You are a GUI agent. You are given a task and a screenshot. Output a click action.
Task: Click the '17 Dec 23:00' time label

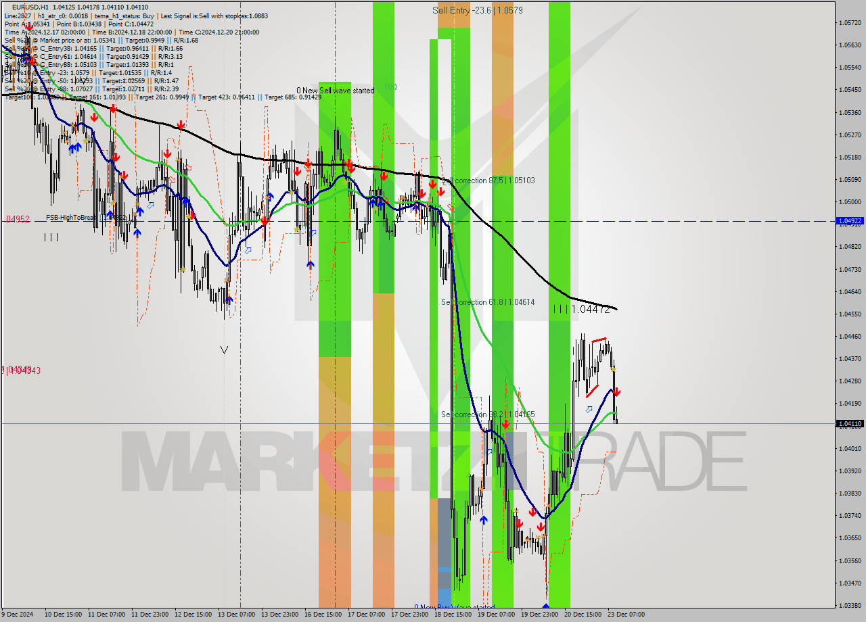[411, 615]
